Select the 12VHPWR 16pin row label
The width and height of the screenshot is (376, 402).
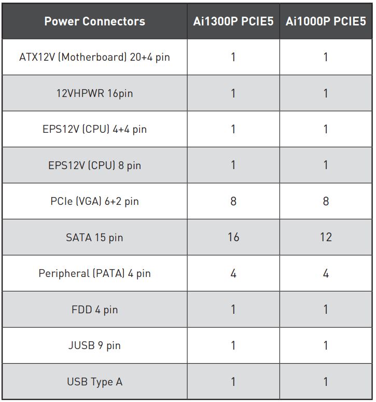click(94, 93)
